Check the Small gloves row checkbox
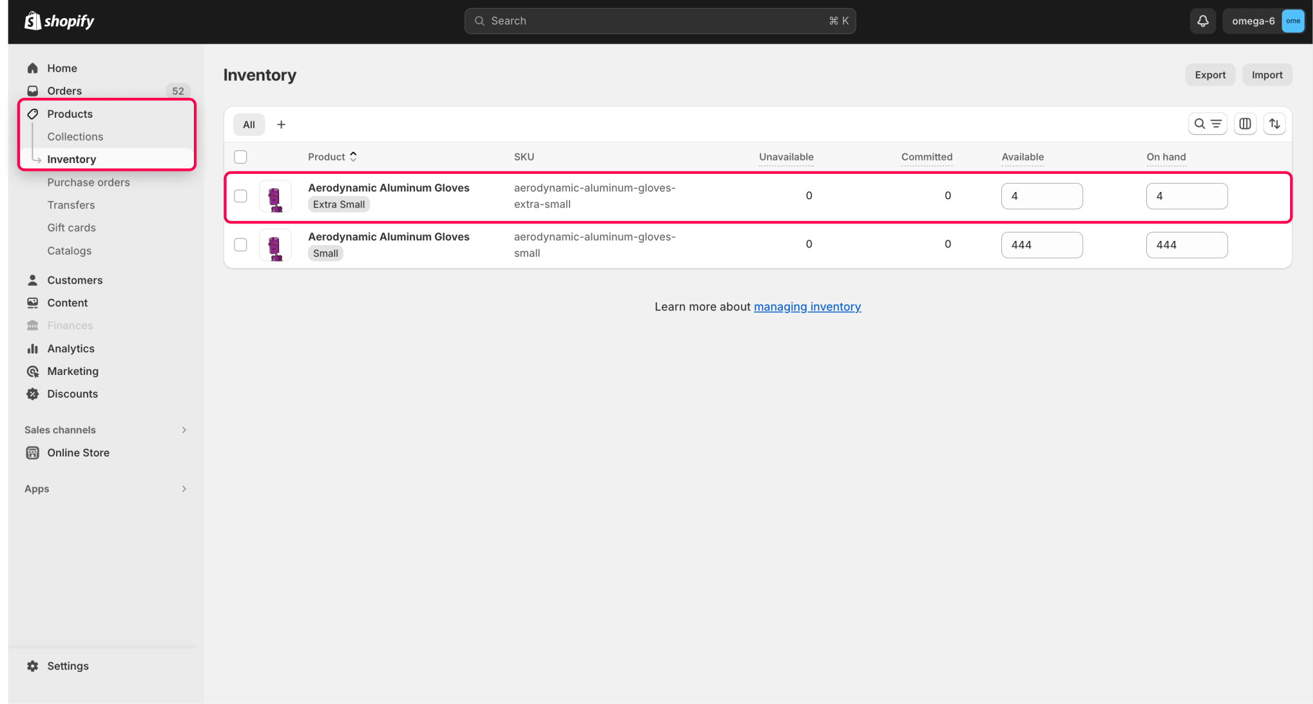This screenshot has height=704, width=1313. [x=240, y=245]
